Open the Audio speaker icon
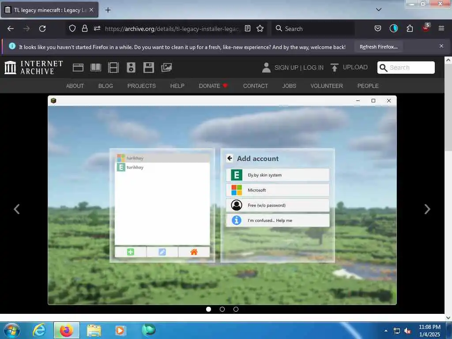The height and width of the screenshot is (339, 452). (131, 68)
